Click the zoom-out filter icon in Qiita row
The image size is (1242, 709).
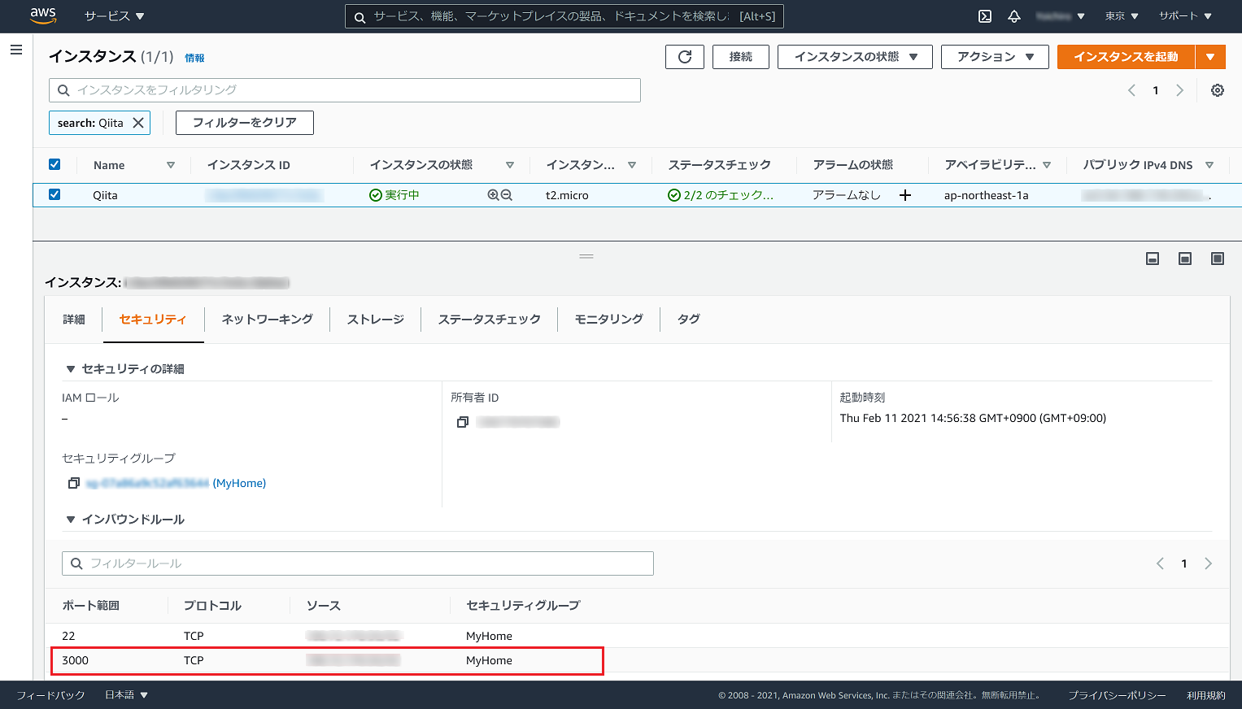[506, 195]
